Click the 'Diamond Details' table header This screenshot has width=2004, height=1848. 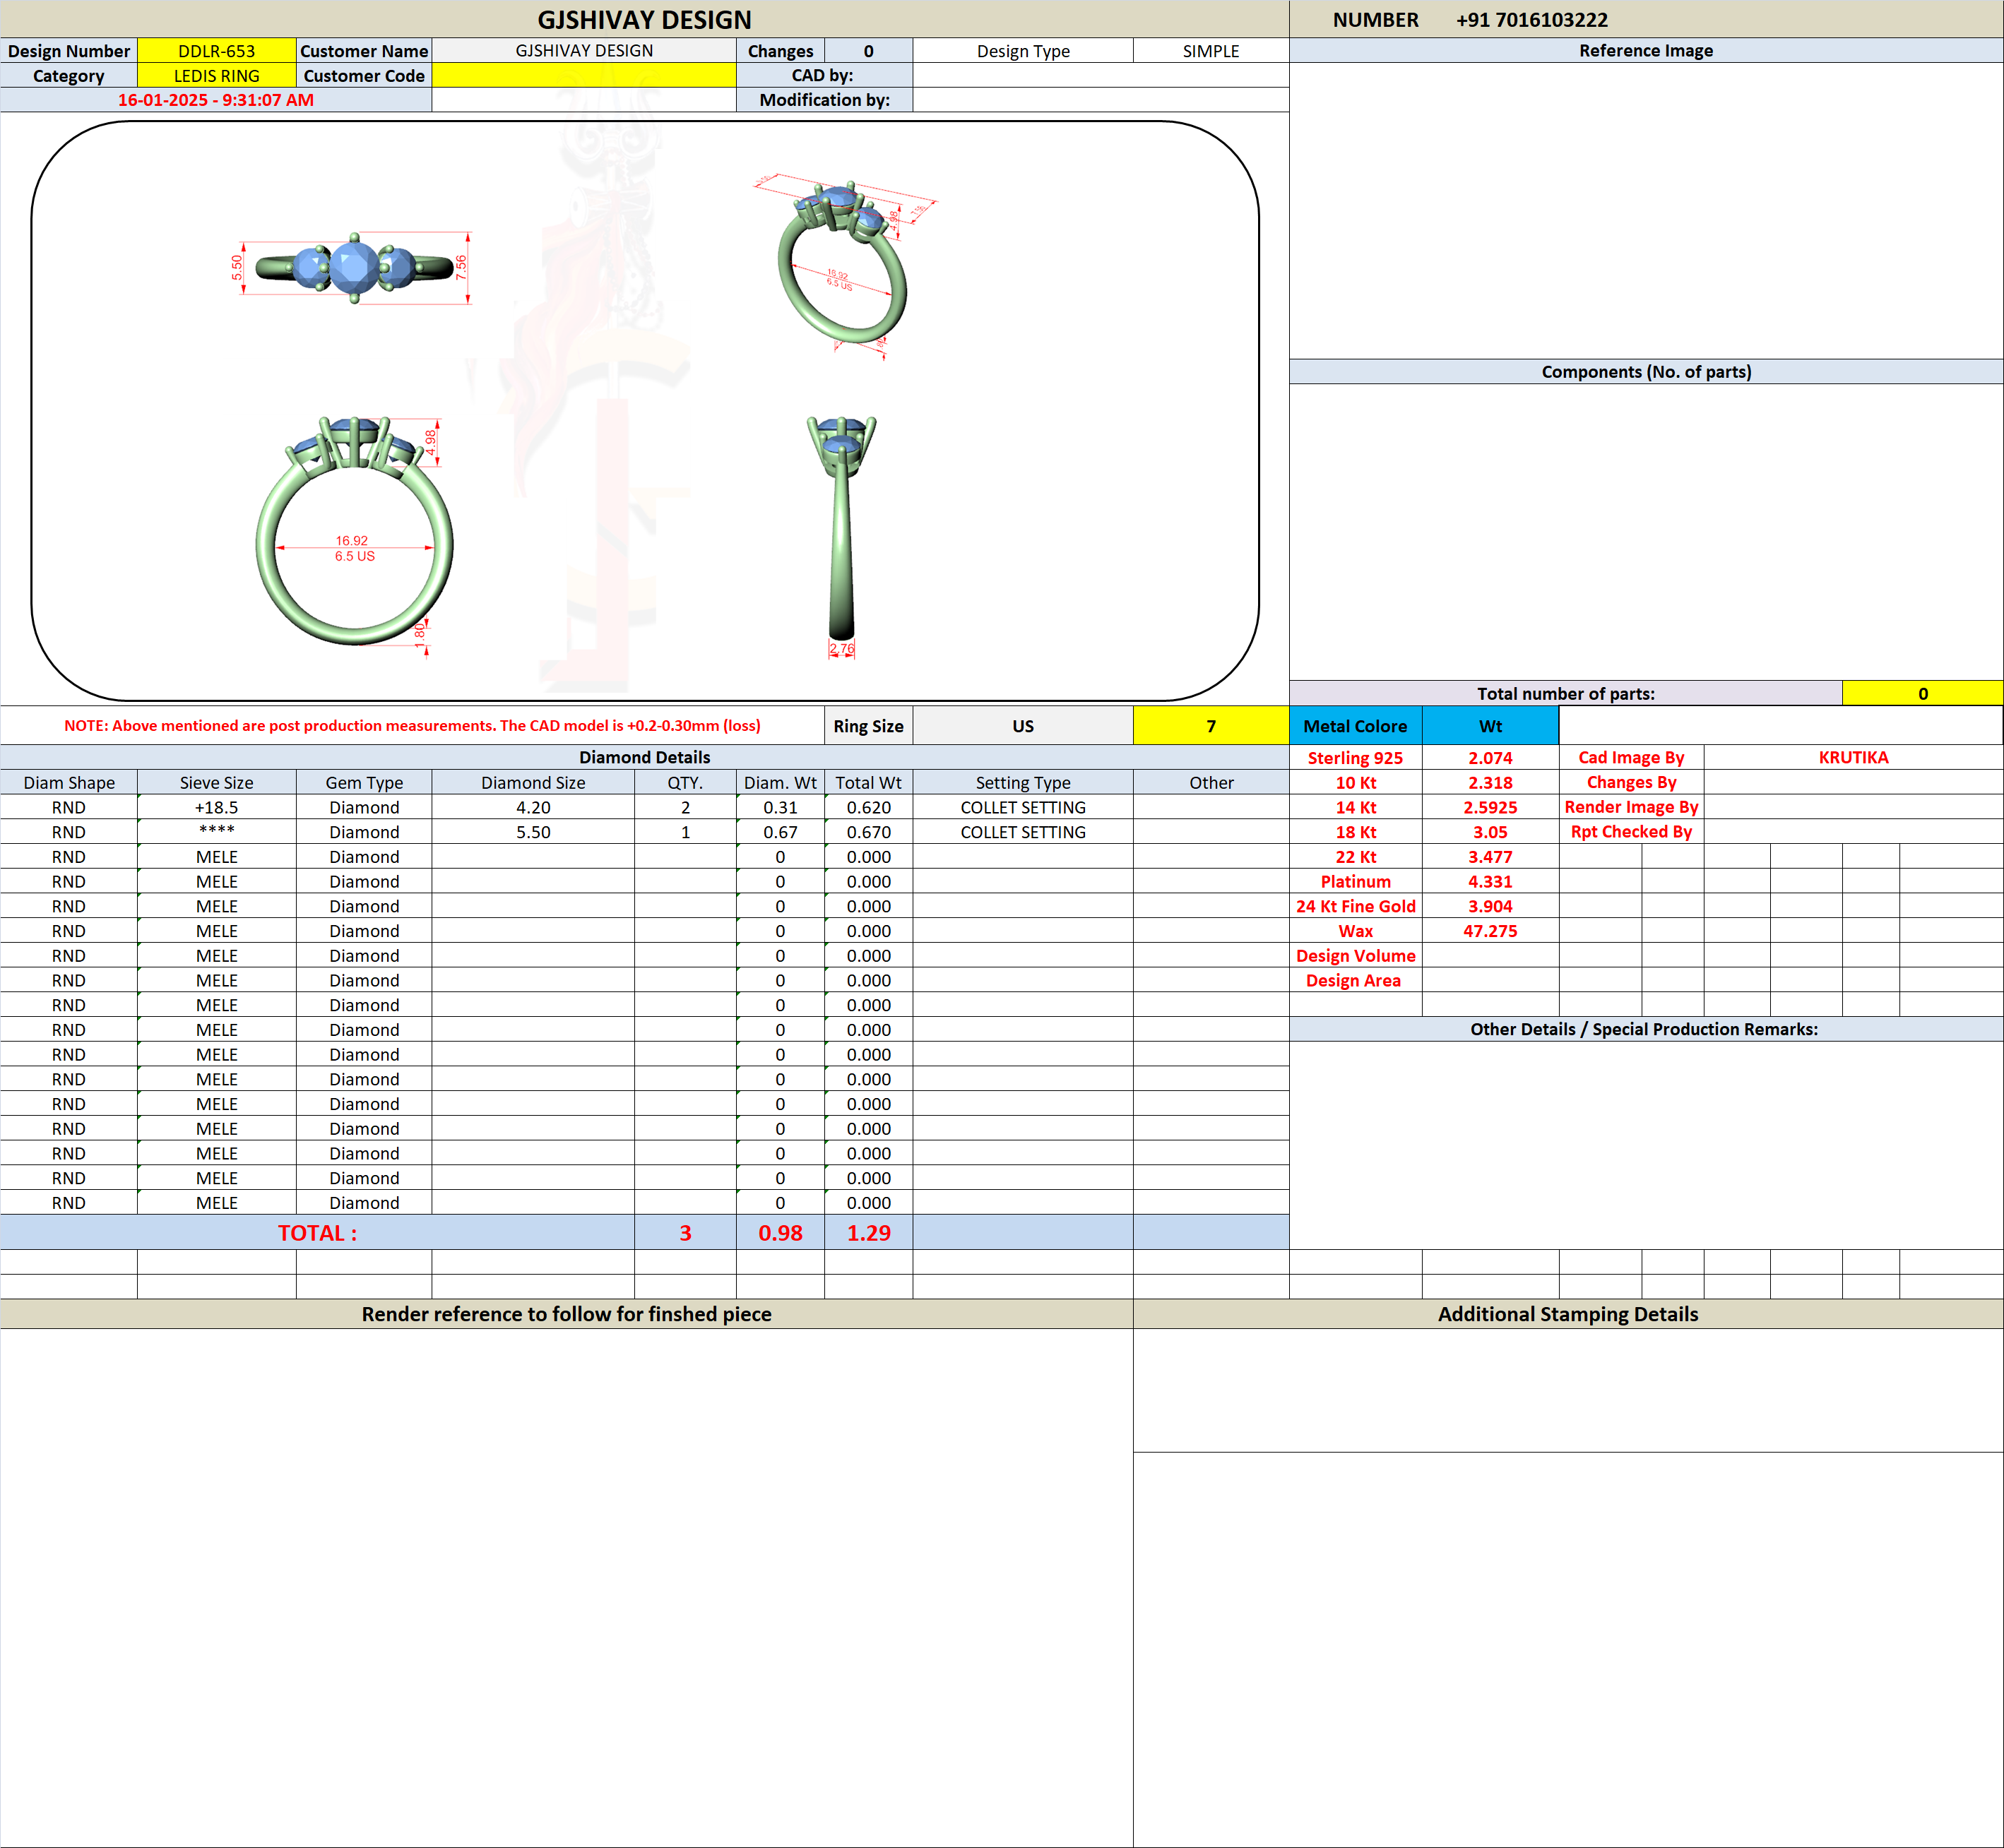[644, 757]
